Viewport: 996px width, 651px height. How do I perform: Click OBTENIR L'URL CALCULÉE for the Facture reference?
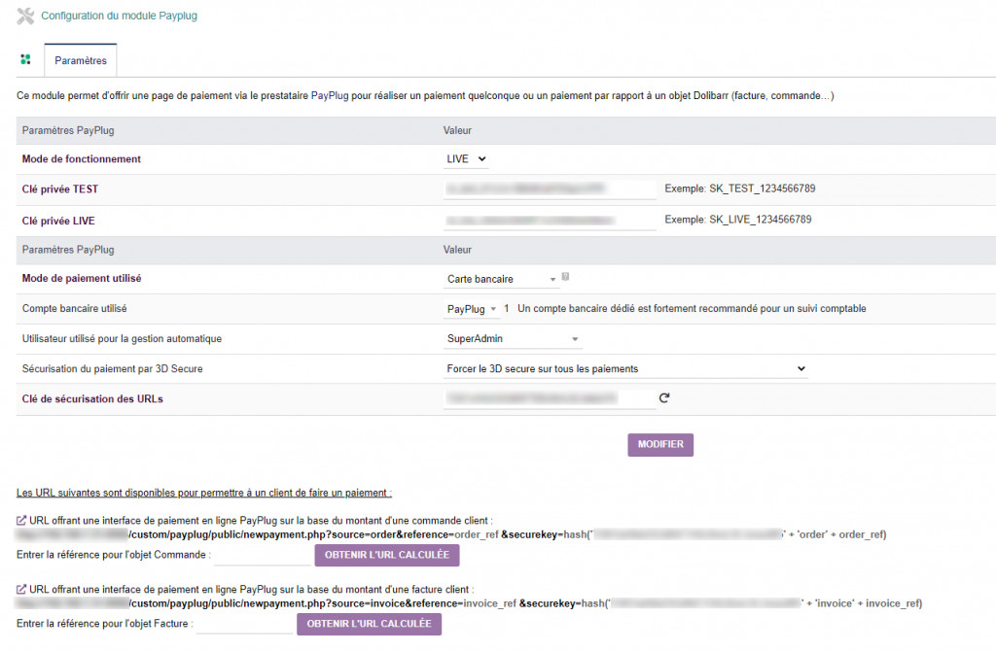point(369,624)
